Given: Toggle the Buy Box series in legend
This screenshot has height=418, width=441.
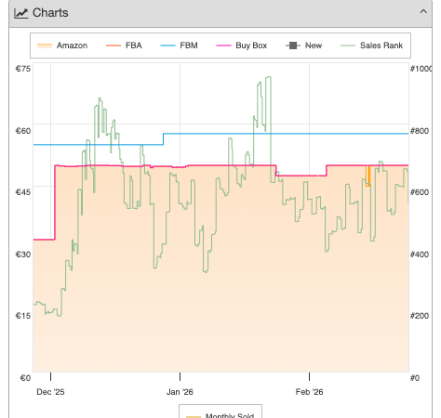Looking at the screenshot, I should point(241,46).
